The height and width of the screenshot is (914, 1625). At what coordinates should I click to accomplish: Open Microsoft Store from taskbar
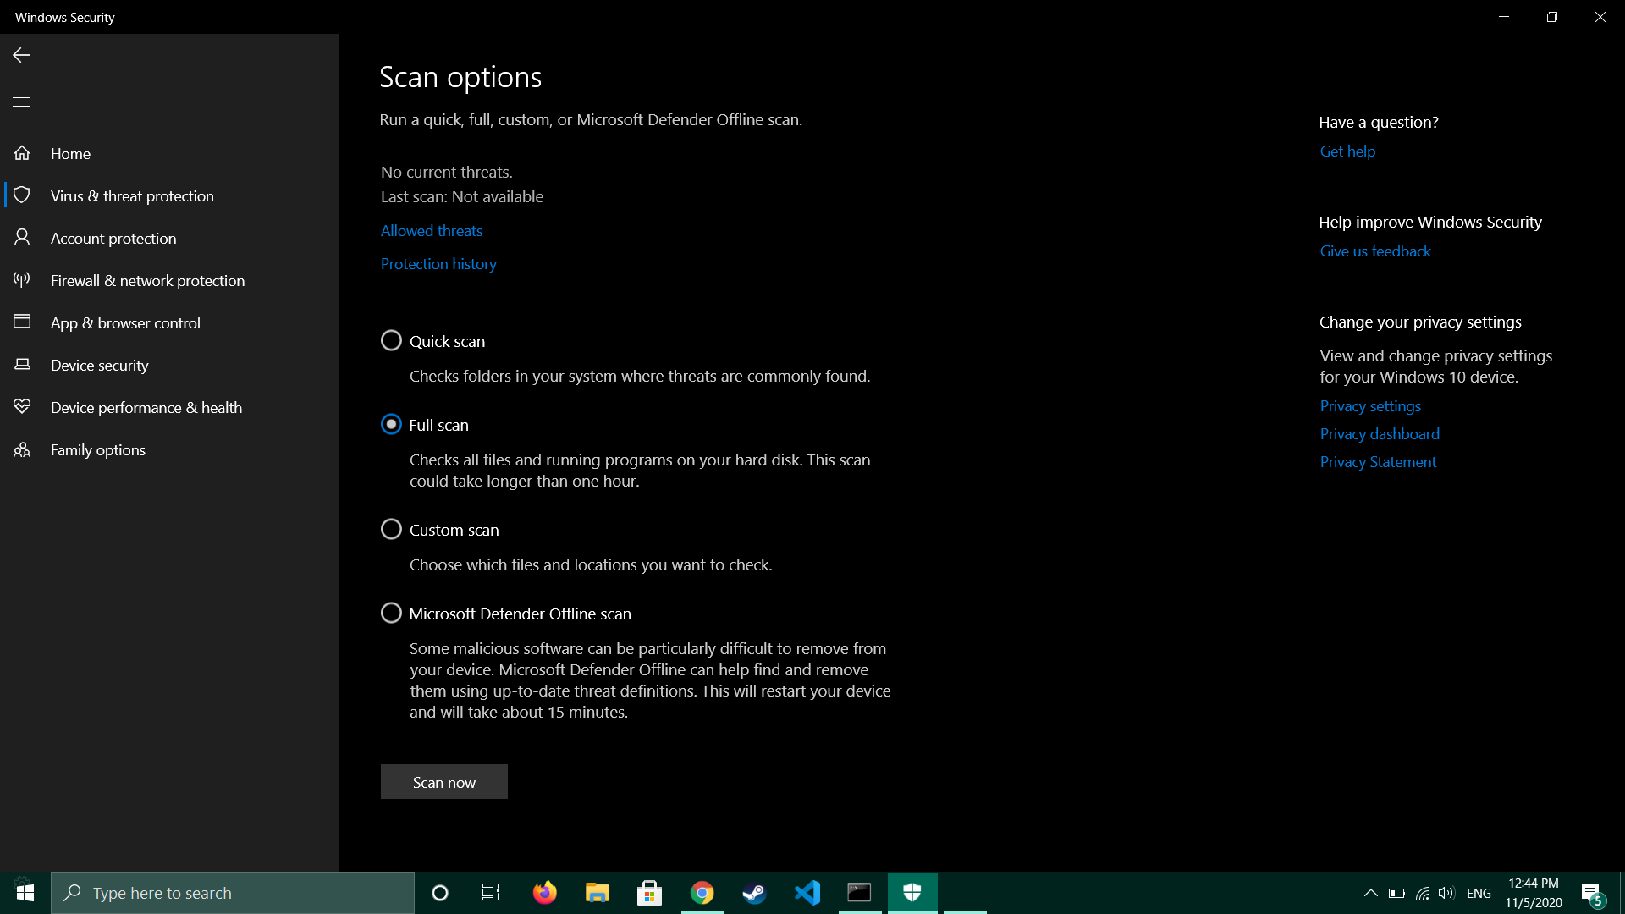click(650, 893)
